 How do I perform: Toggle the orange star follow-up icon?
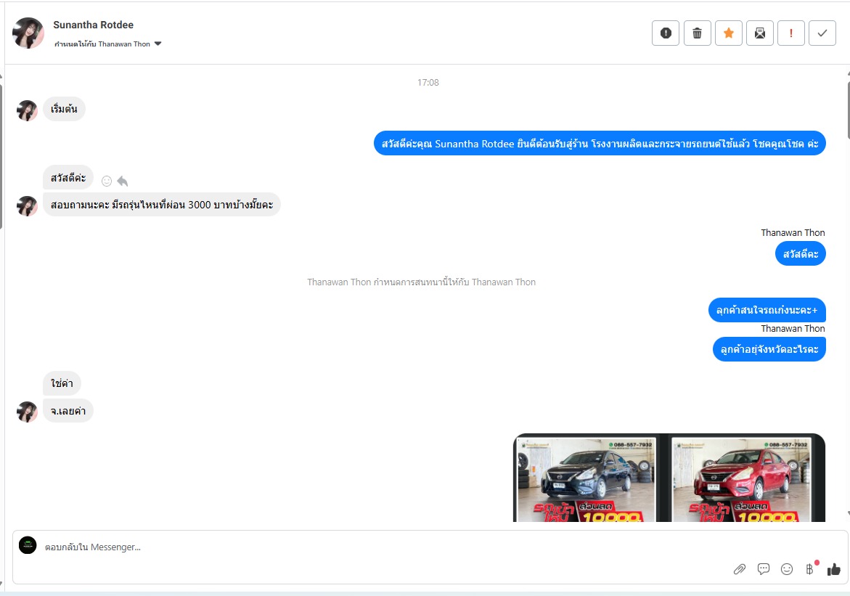[729, 33]
